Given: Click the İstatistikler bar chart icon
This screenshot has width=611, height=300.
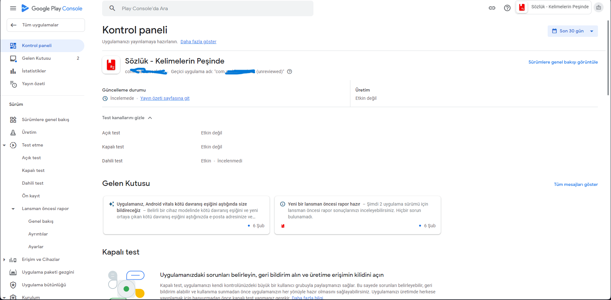Looking at the screenshot, I should tap(13, 71).
